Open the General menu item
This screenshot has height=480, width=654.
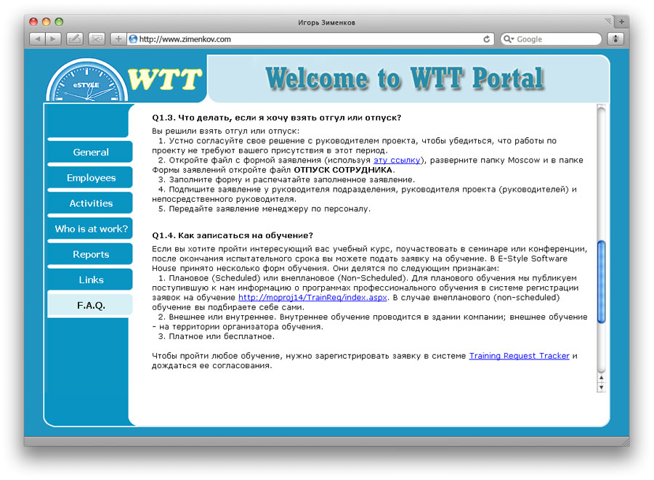[91, 152]
